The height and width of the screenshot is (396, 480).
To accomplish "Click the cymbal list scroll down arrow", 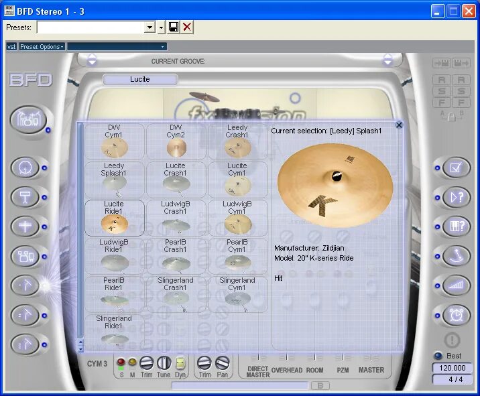I will (80, 349).
